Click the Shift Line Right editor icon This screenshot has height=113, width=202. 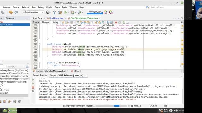(x=111, y=22)
